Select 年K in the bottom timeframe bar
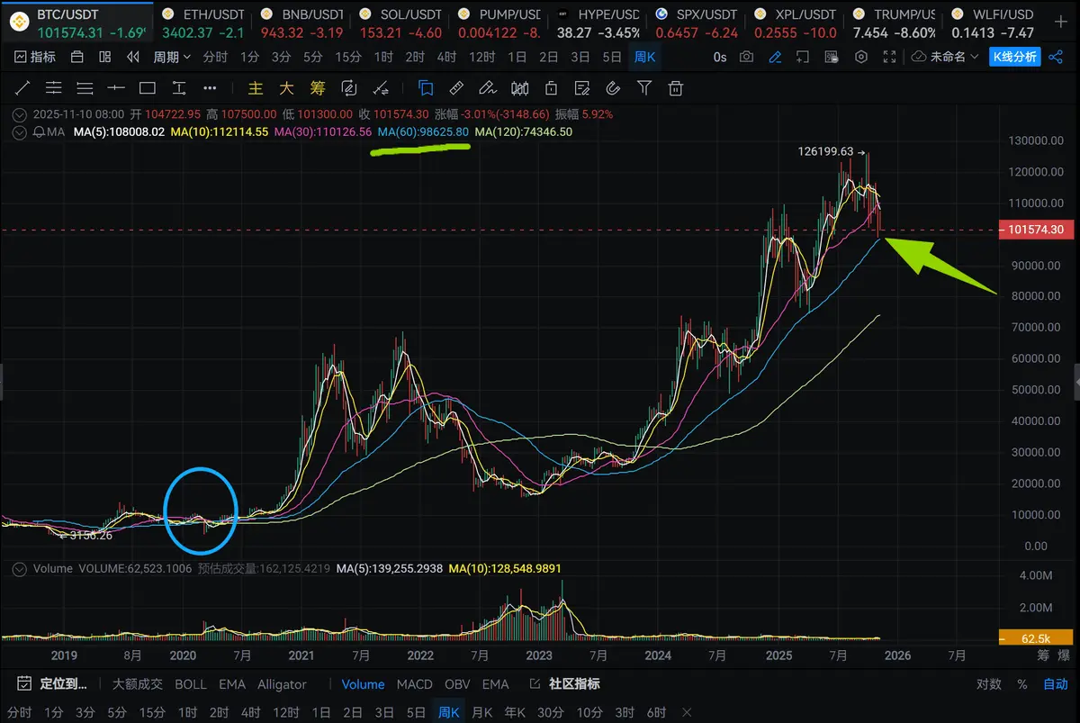Image resolution: width=1080 pixels, height=723 pixels. point(515,712)
